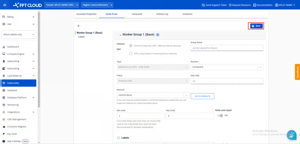Click the back arrow icon

(x=79, y=26)
